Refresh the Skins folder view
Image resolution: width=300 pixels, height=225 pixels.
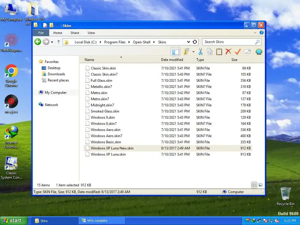point(195,42)
